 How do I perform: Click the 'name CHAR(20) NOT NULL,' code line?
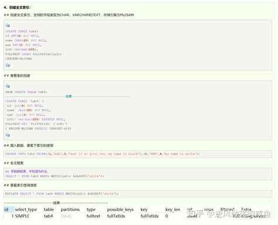(26, 40)
